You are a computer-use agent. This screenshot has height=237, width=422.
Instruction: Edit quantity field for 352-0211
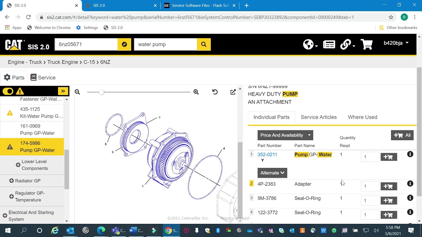370,157
